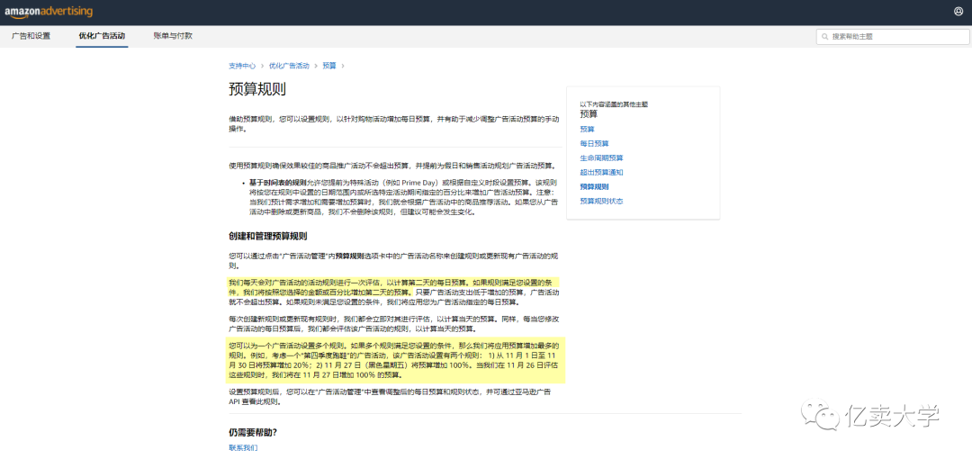Click the chevron after 支持中心 breadcrumb
972x459 pixels.
coord(262,66)
